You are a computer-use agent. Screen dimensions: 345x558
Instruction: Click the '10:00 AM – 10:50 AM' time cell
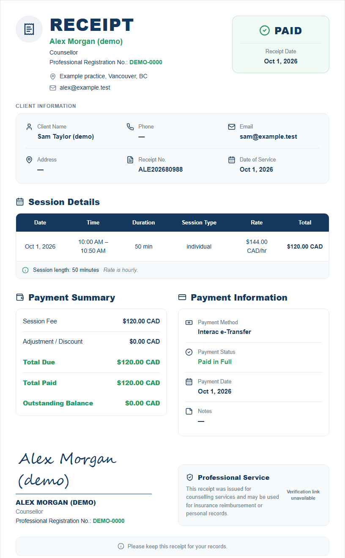click(x=93, y=246)
